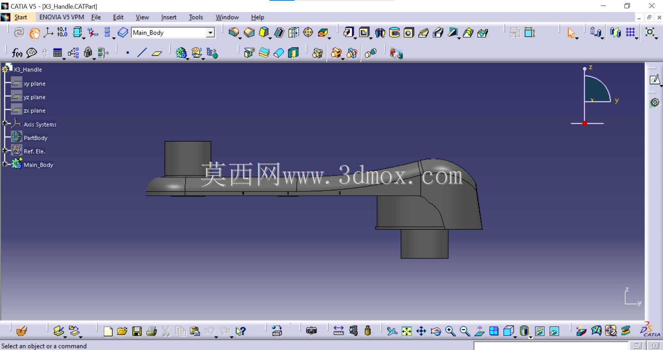Open the File menu
Screen dimensions: 663x350
pyautogui.click(x=96, y=17)
